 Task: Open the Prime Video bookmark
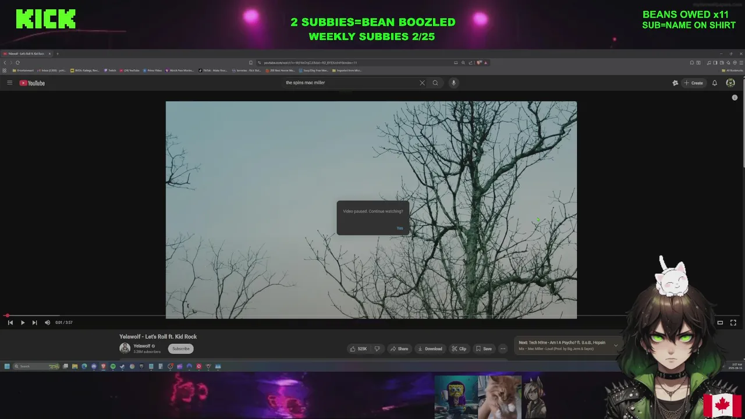click(x=152, y=70)
